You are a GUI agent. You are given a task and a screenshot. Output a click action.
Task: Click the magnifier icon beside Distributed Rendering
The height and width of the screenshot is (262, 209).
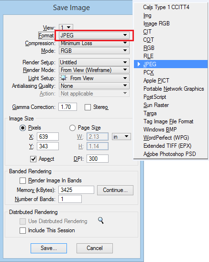pos(101,220)
